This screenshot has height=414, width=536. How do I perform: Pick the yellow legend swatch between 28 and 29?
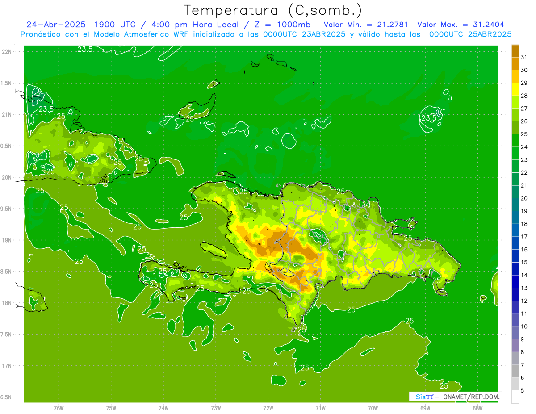515,89
